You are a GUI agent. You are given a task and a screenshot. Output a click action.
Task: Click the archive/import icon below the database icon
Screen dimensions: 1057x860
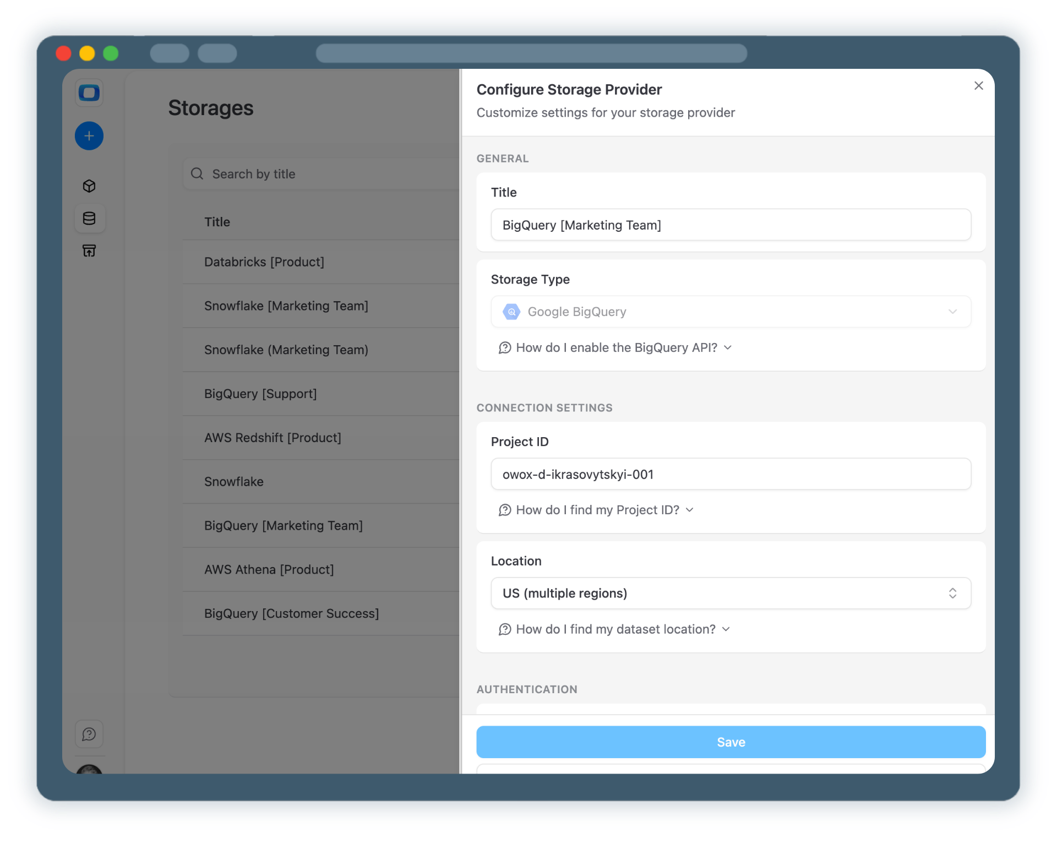click(89, 251)
